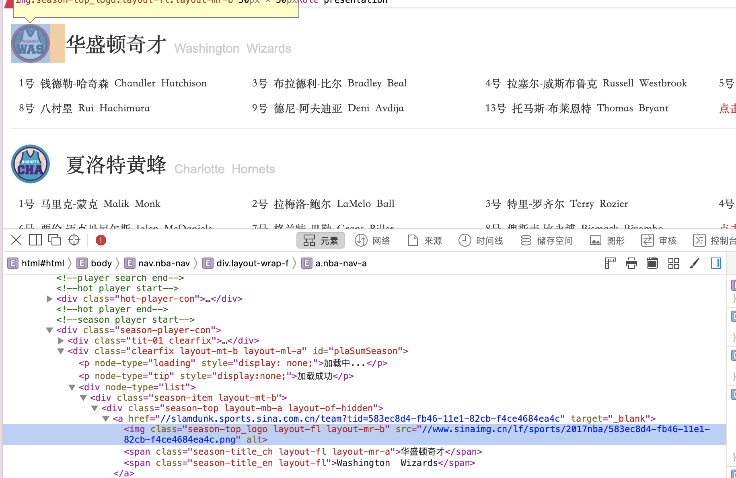Click the closing </a> tag line
This screenshot has width=736, height=478.
point(124,474)
